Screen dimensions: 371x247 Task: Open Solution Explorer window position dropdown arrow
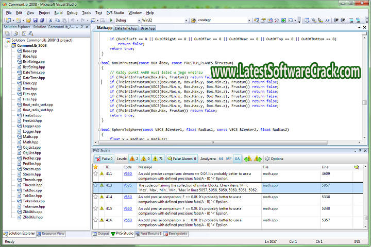coord(77,27)
